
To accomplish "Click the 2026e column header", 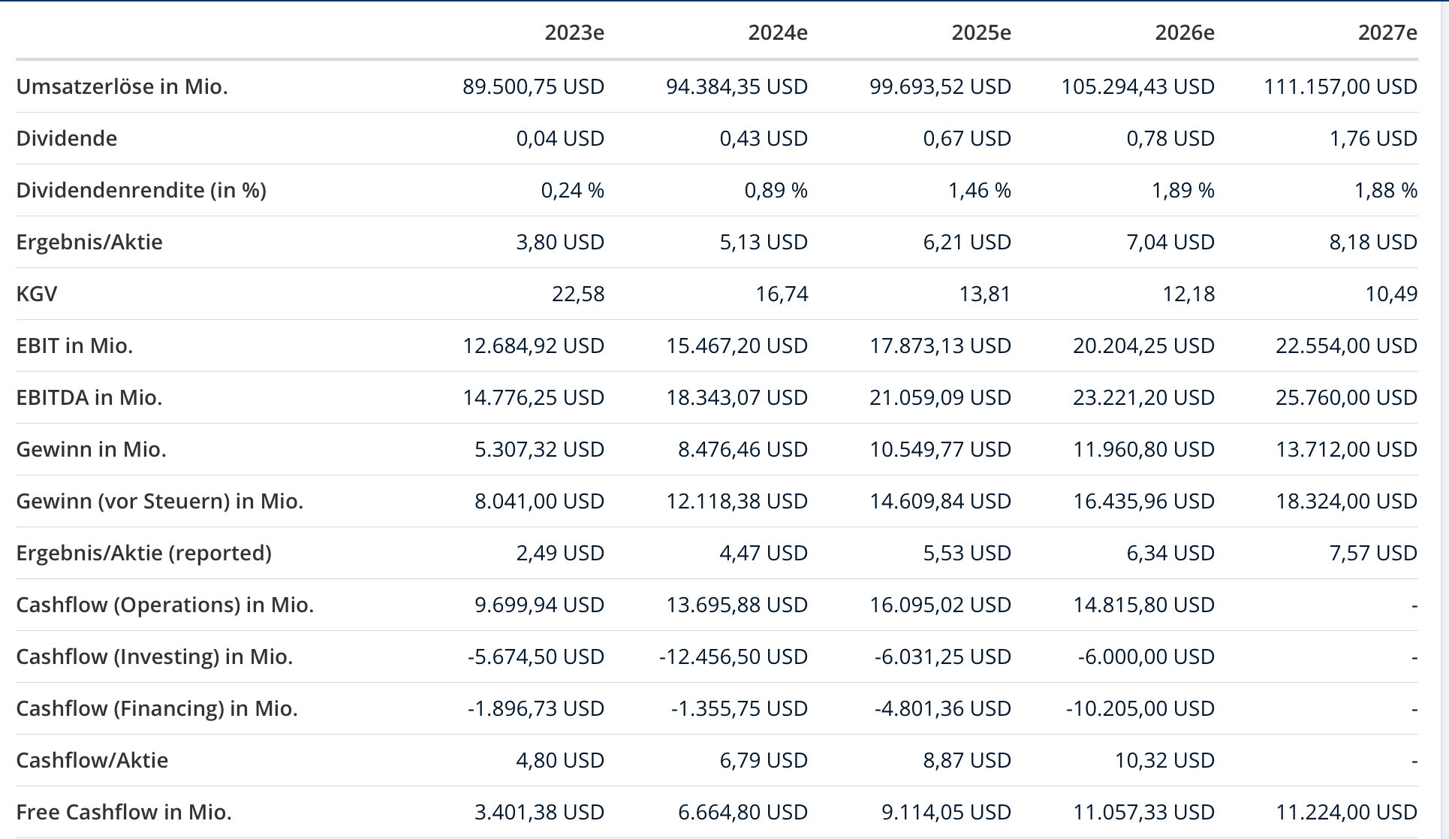I will [1185, 32].
